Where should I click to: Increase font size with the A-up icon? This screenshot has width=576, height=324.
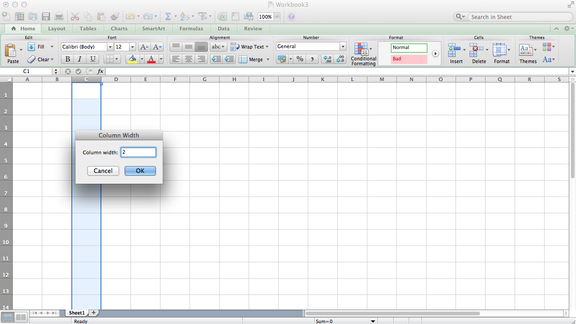pyautogui.click(x=144, y=47)
